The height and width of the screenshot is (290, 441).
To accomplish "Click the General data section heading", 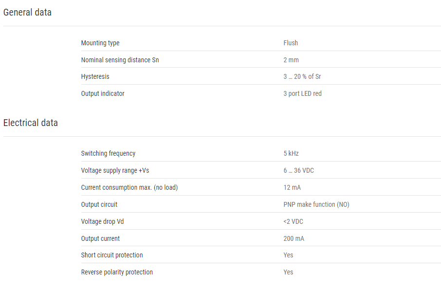I will tap(27, 12).
